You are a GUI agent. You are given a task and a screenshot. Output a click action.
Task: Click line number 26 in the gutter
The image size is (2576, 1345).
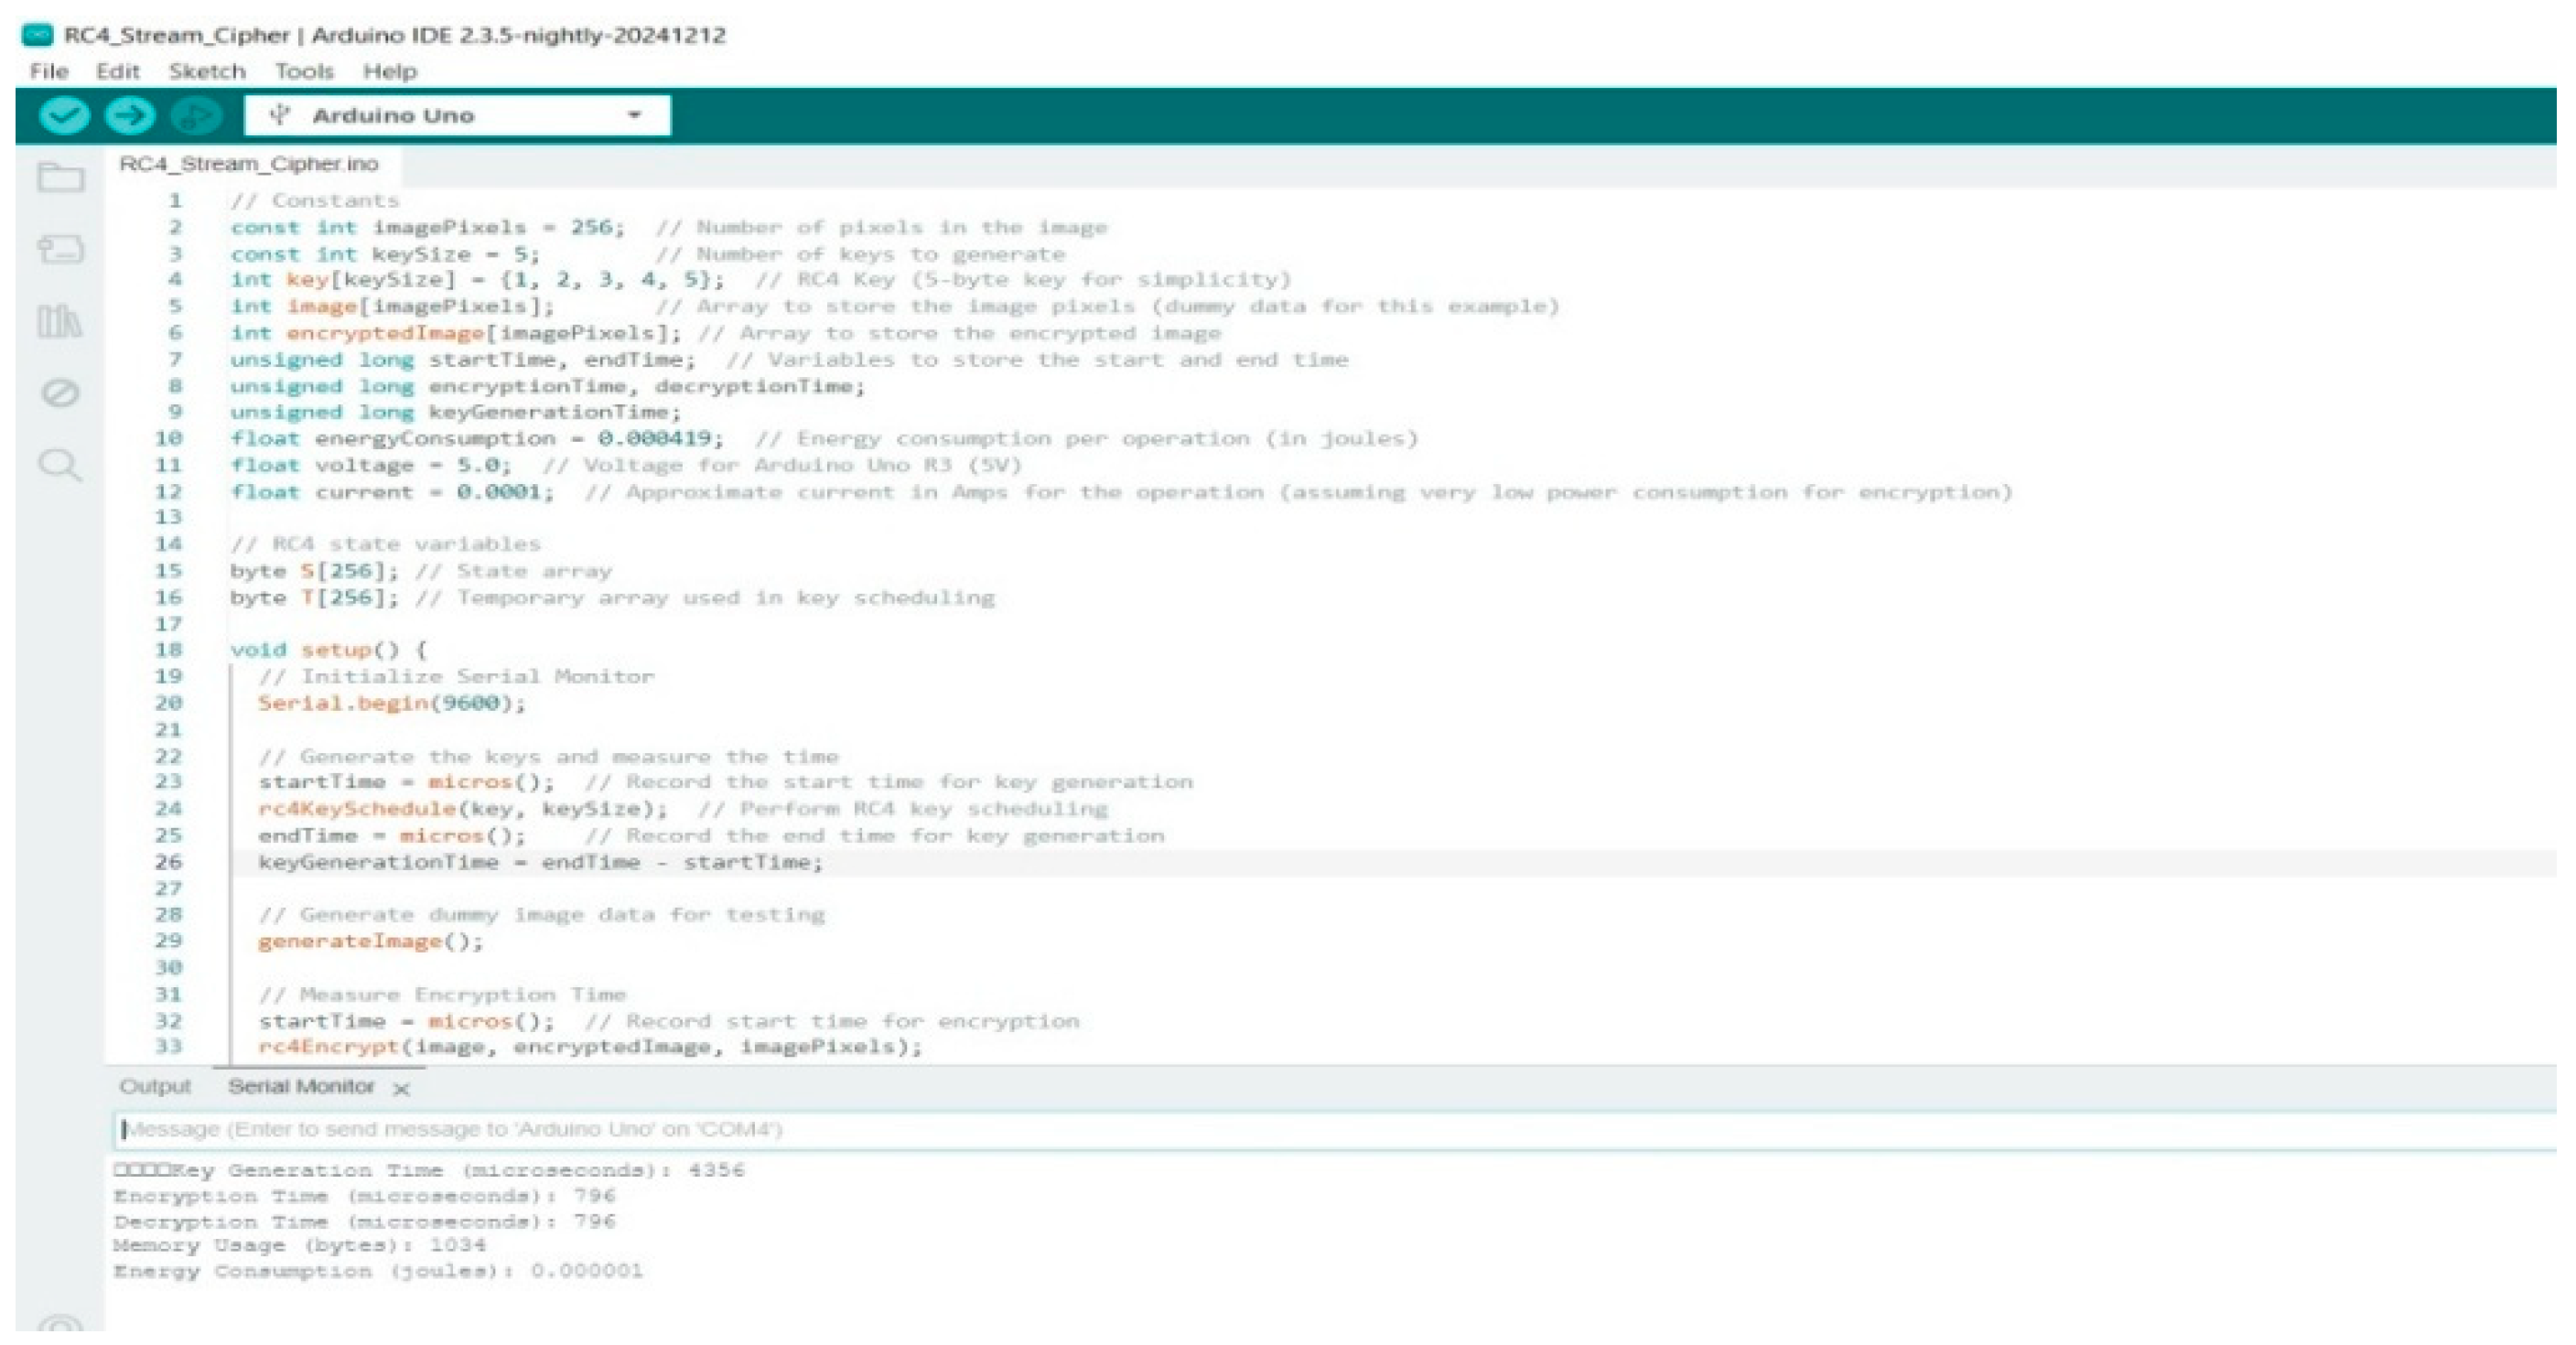(x=168, y=862)
